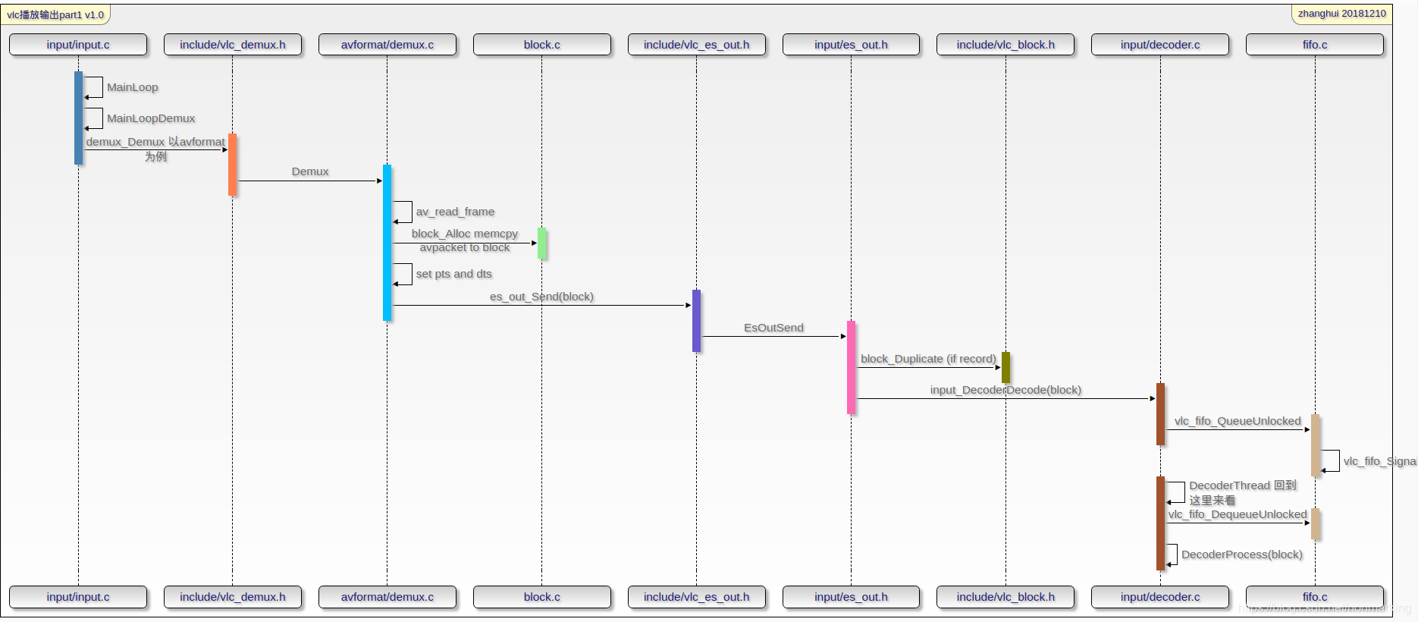Click top avformat/demux.c participant box
The width and height of the screenshot is (1418, 622).
click(387, 45)
